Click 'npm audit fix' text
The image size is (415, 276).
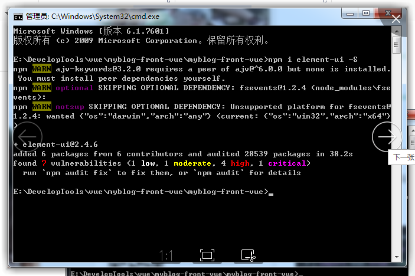click(x=77, y=173)
